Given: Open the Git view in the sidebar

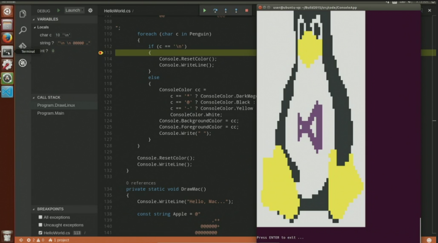Looking at the screenshot, I should coord(23,46).
